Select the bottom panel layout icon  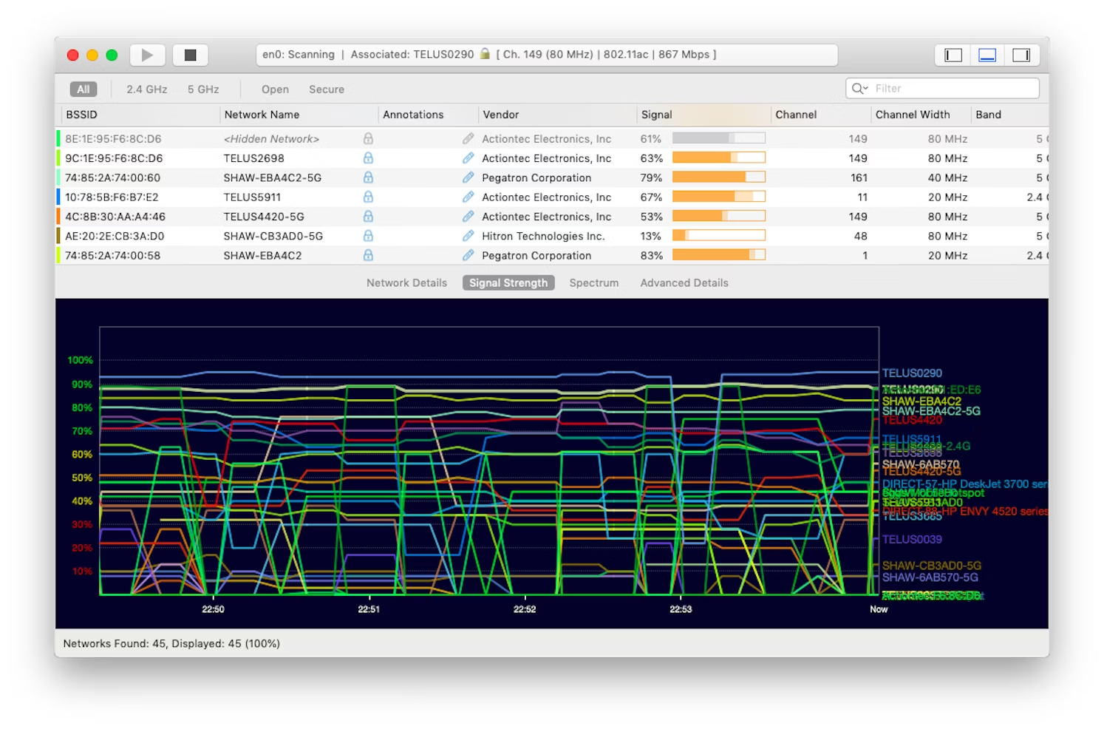coord(987,54)
